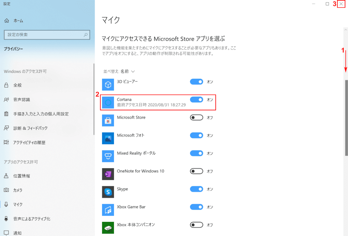Click the speech icon beside 音声認識
The height and width of the screenshot is (236, 348).
pos(6,99)
